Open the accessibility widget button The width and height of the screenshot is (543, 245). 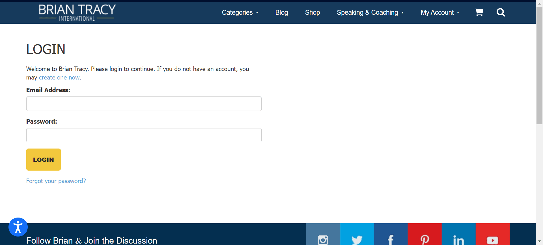pos(18,227)
